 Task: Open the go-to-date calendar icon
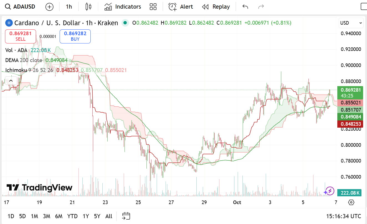click(126, 216)
